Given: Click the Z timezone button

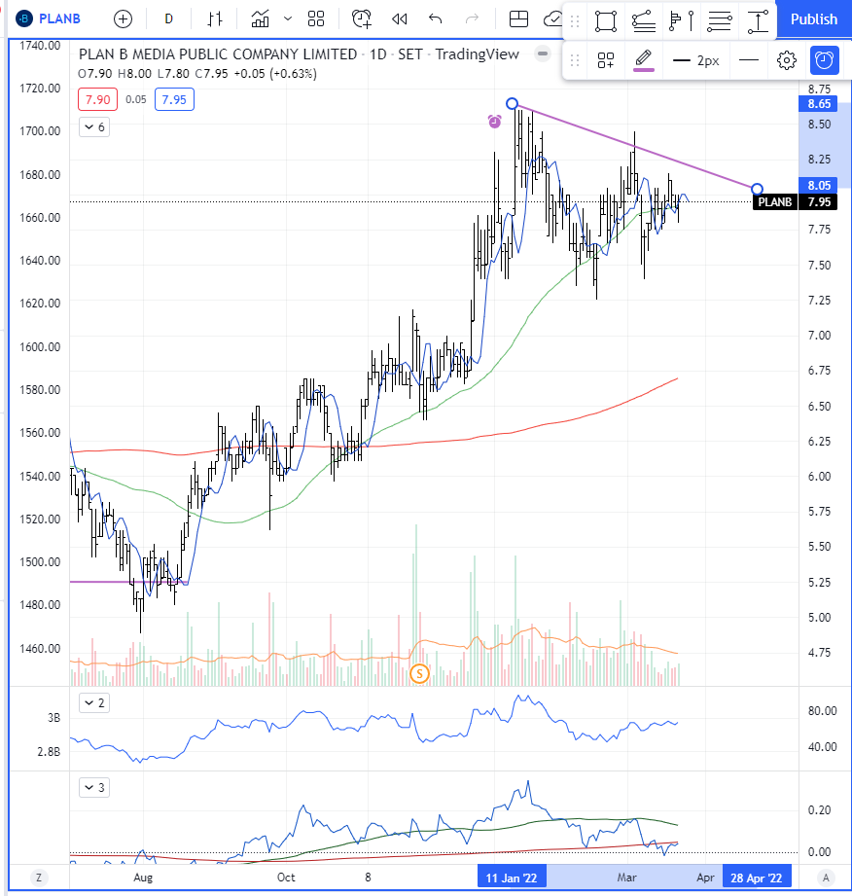Looking at the screenshot, I should tap(39, 878).
